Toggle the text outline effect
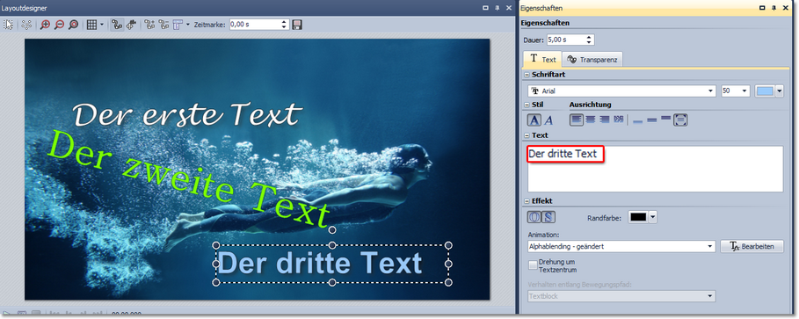This screenshot has width=799, height=319. pyautogui.click(x=534, y=217)
